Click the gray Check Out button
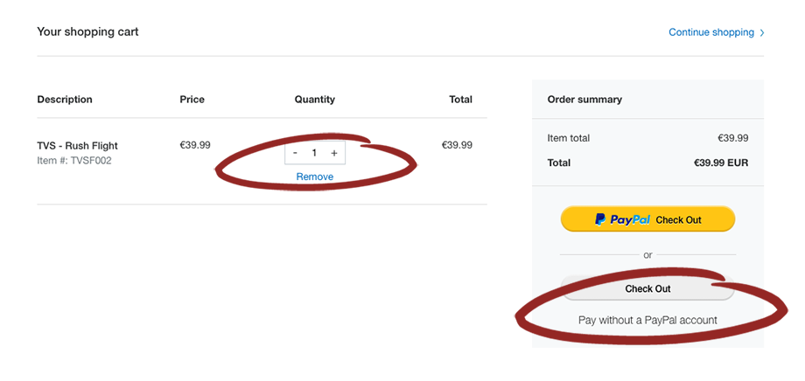This screenshot has width=805, height=381. (x=647, y=288)
